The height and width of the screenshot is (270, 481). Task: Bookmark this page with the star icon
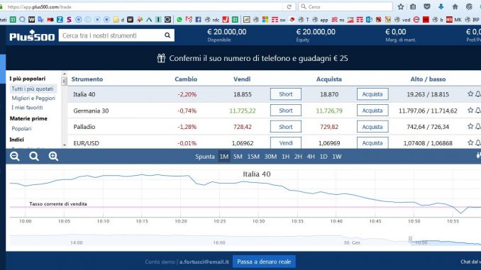(x=401, y=7)
